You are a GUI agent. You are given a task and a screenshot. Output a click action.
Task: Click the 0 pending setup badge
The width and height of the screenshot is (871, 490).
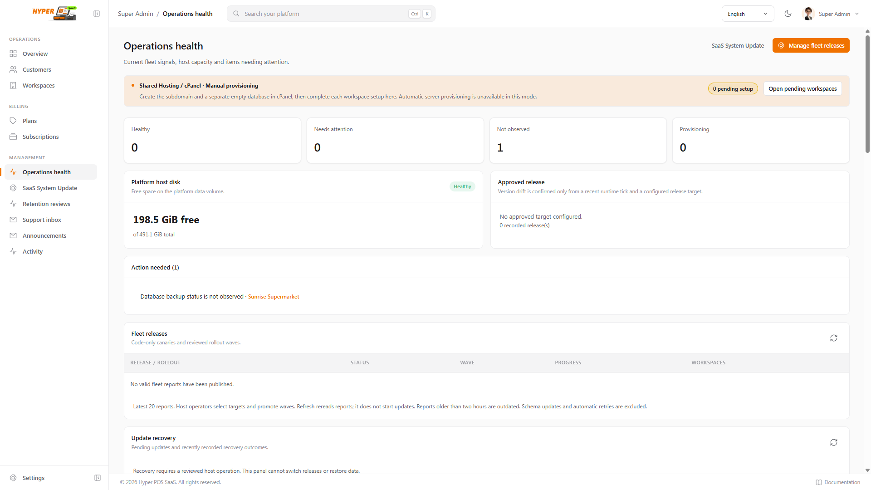point(733,88)
